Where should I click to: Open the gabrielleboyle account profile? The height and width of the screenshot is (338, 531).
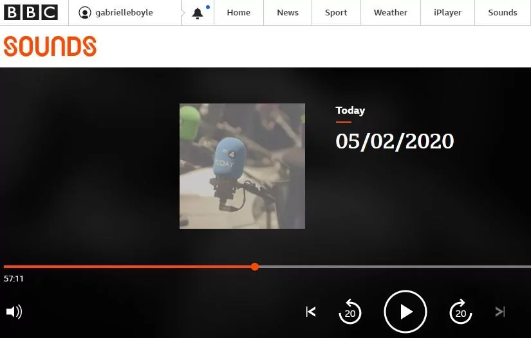pos(116,13)
